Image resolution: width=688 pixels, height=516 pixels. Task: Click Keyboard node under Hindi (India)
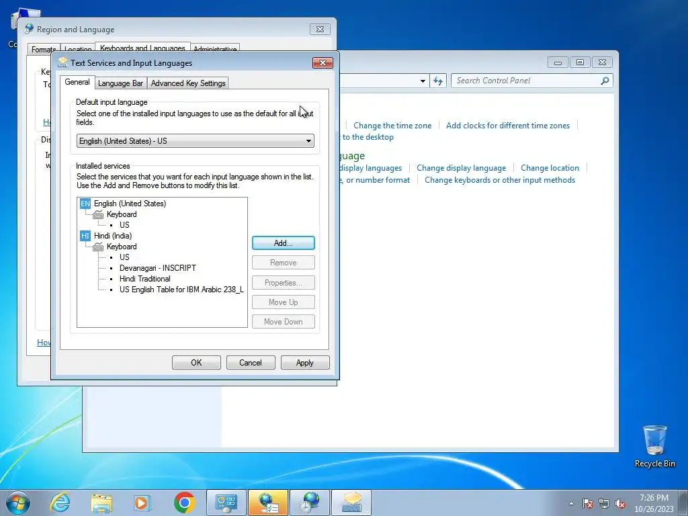(122, 247)
